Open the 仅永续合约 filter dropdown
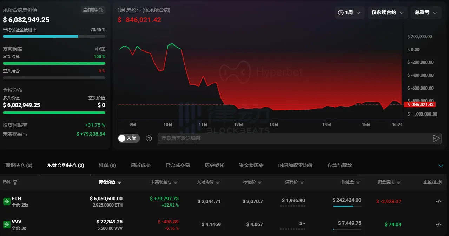 click(388, 13)
